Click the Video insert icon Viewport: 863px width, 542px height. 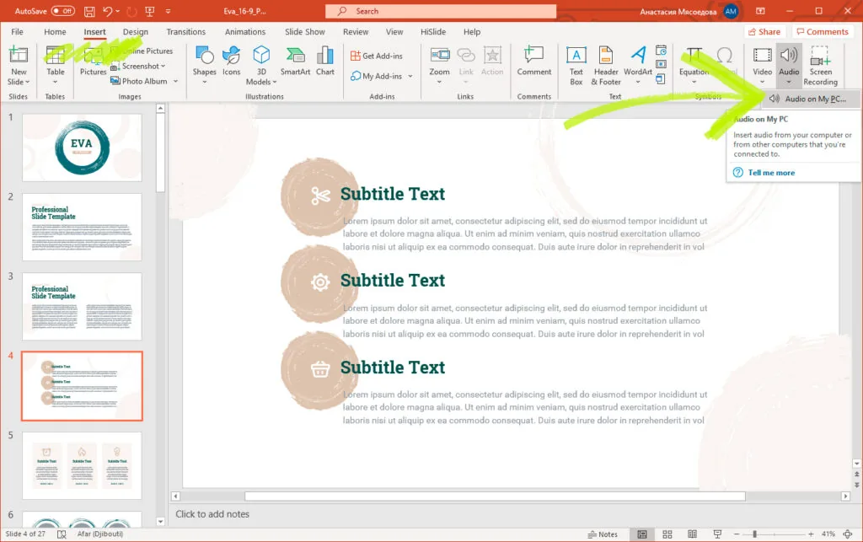762,55
